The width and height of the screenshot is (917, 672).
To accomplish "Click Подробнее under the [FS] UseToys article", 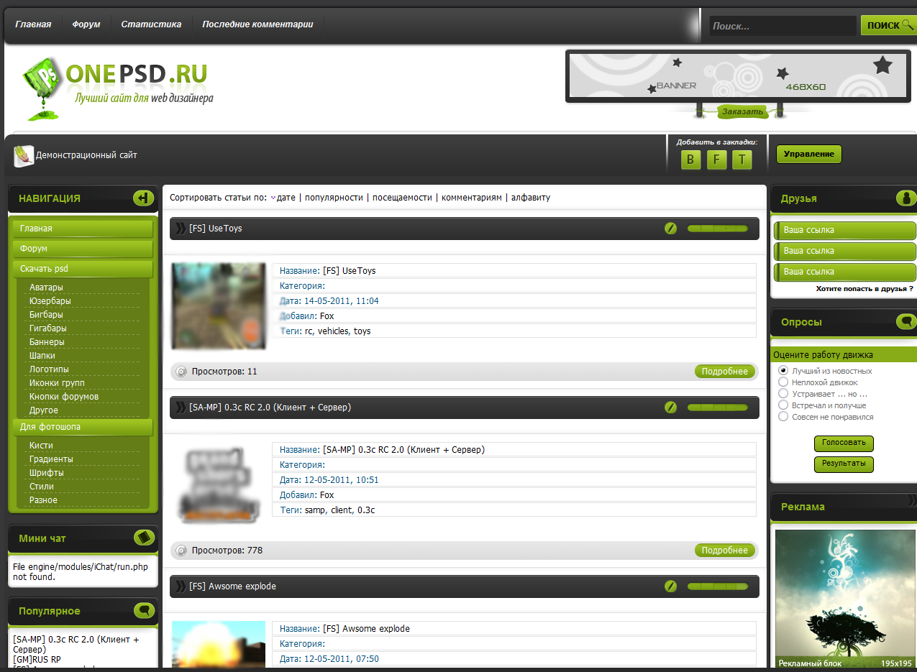I will (x=725, y=372).
